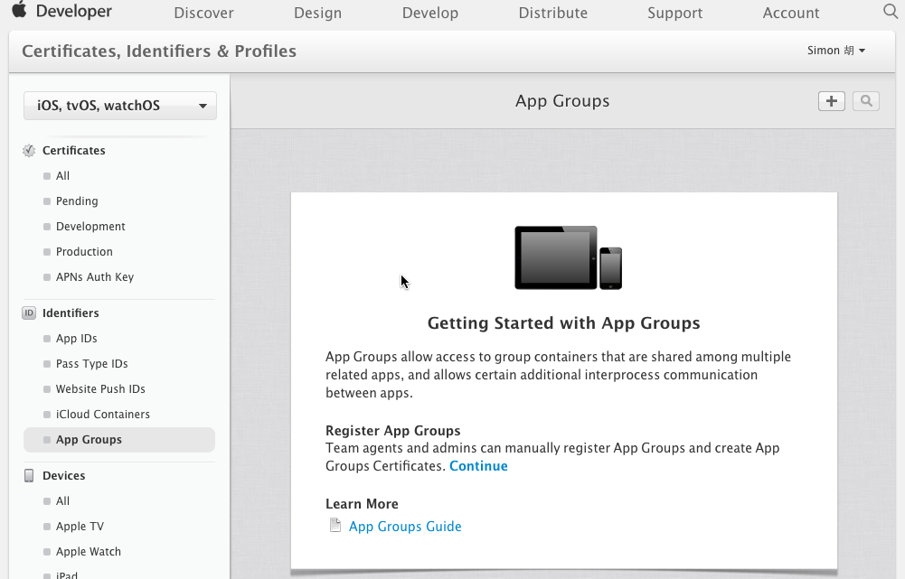The image size is (905, 579).
Task: Click the Apple logo icon
Action: (x=20, y=10)
